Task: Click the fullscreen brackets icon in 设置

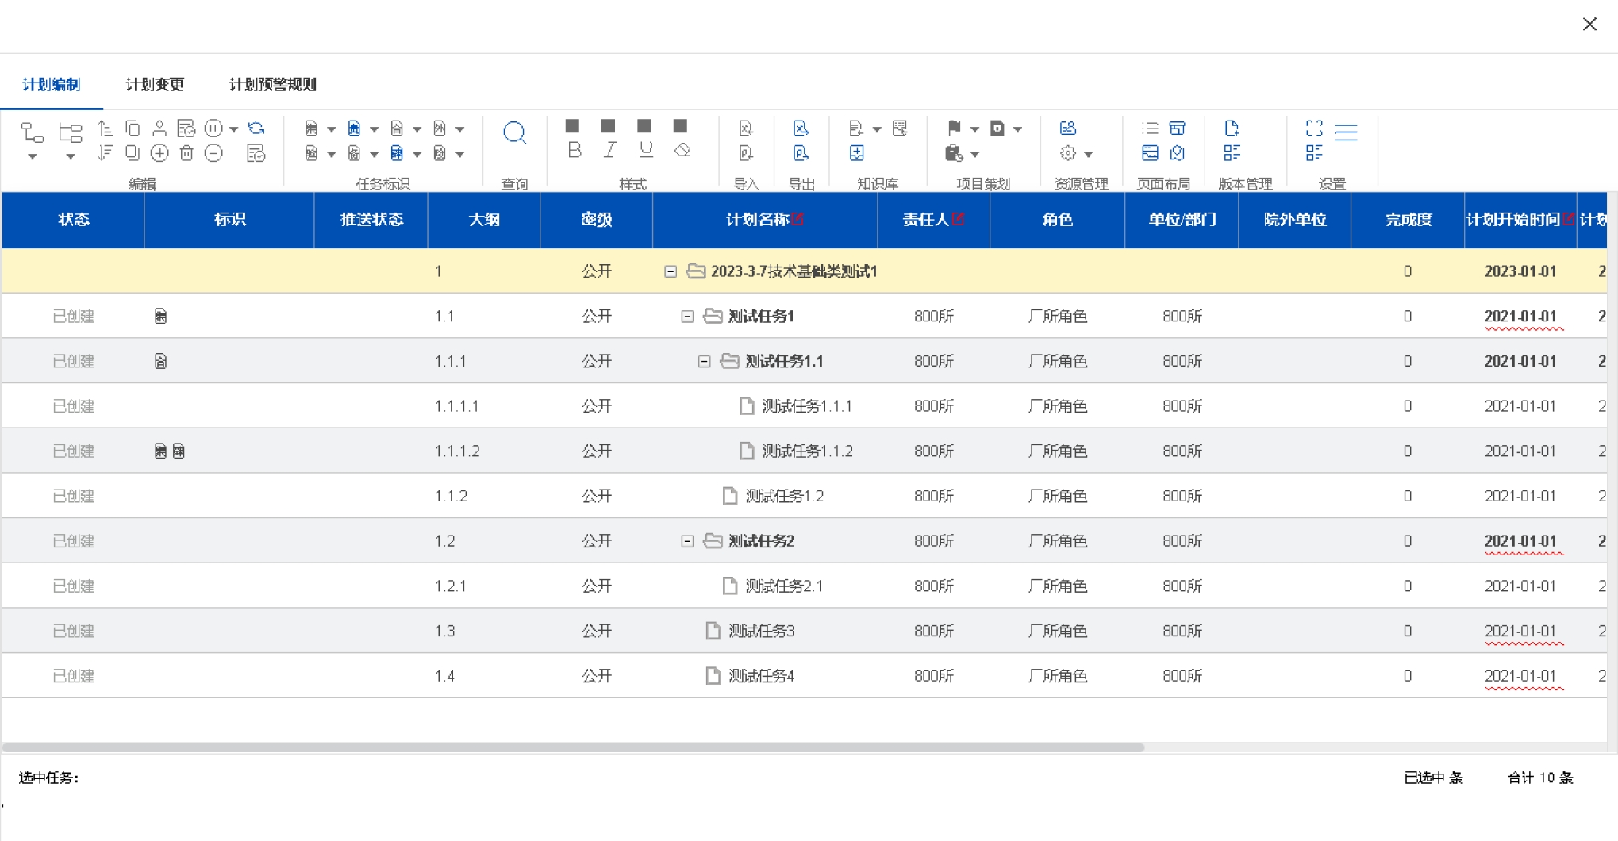Action: (1314, 128)
